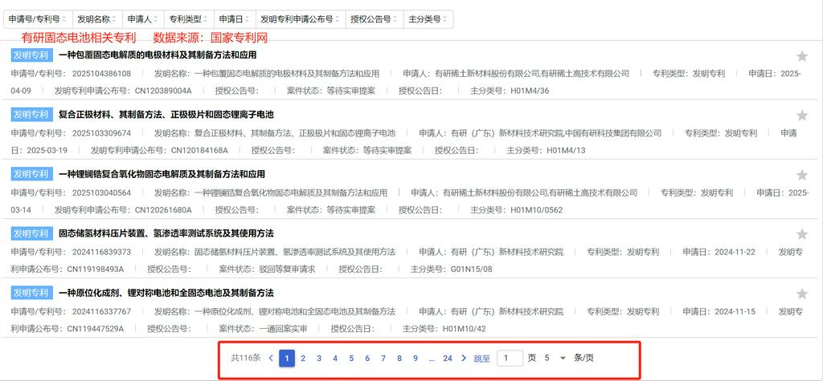
Task: Star the 一种原位化成剂 patent entry
Action: (x=802, y=294)
